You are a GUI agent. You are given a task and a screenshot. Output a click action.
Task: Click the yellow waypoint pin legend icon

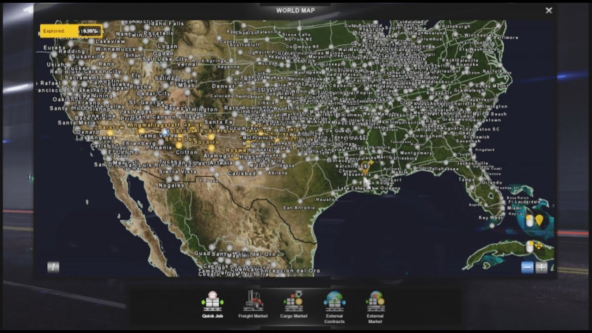click(539, 221)
